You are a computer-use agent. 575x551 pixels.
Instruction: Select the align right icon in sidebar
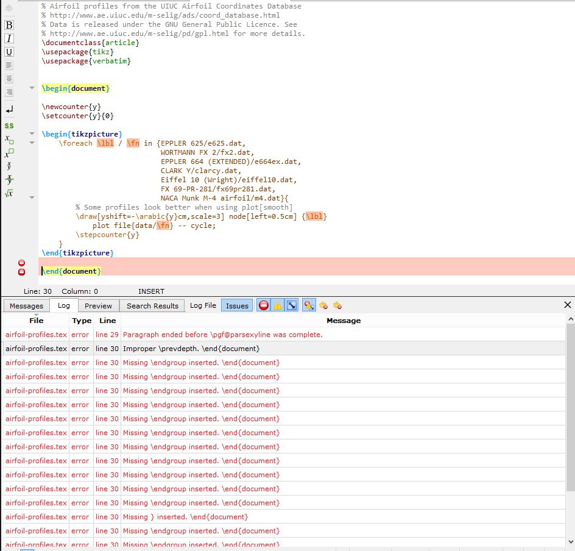(9, 91)
